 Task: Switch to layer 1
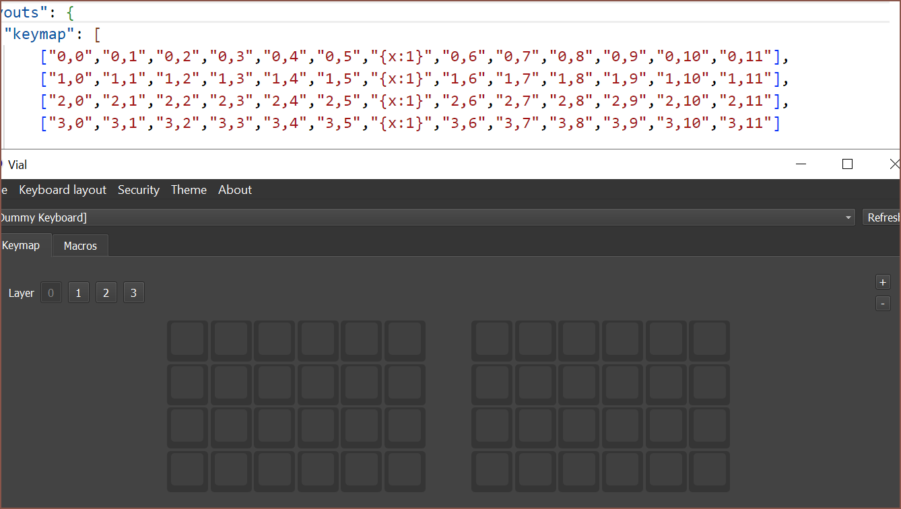pyautogui.click(x=79, y=293)
